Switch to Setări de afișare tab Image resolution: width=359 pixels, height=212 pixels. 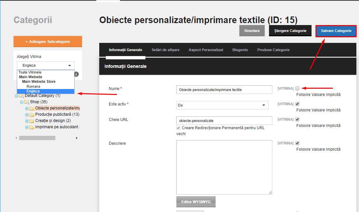165,50
